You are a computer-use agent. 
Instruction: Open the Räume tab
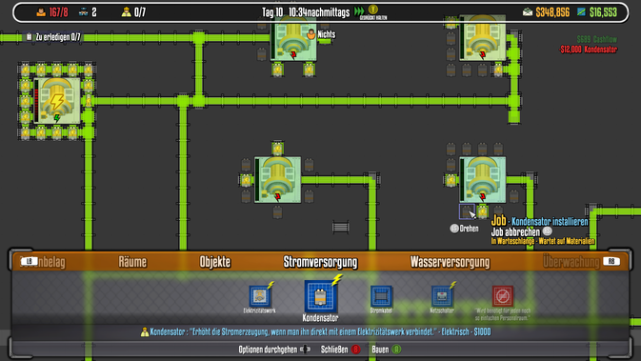[x=132, y=262]
